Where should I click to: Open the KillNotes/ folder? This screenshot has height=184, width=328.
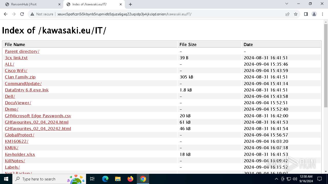click(x=15, y=161)
